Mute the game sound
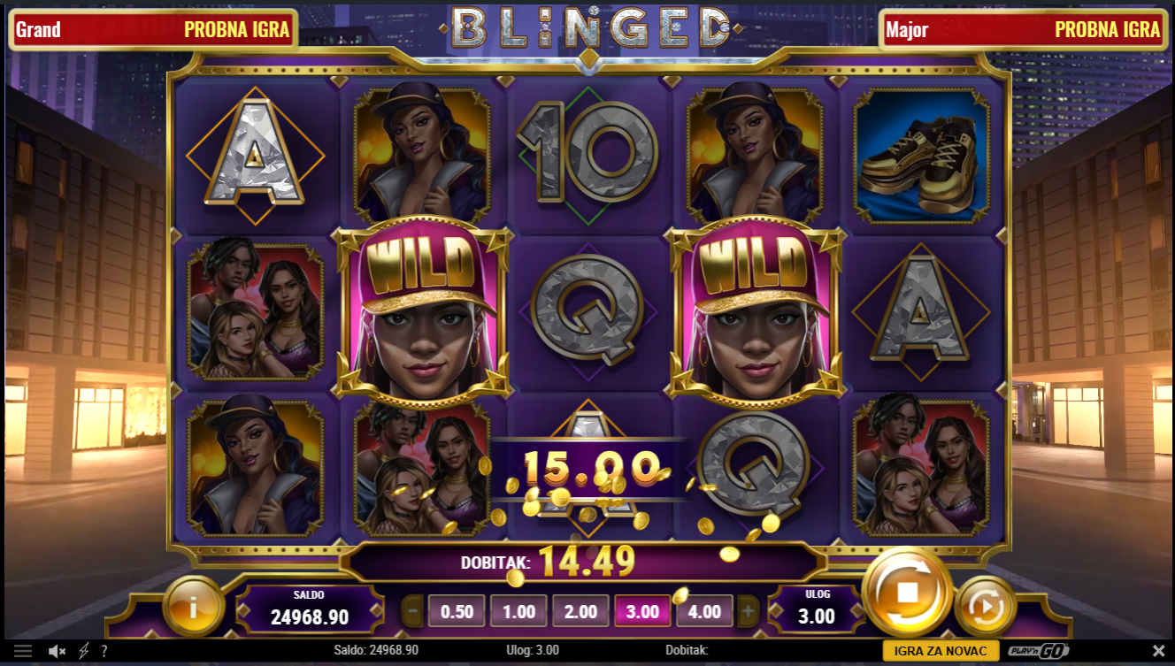Screen dimensions: 1175x666 (x=58, y=651)
